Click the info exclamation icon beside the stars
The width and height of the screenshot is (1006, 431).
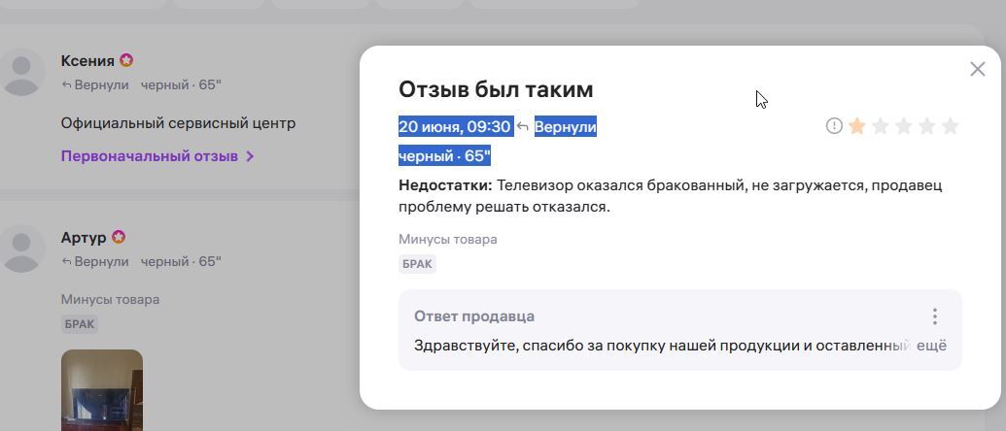tap(833, 126)
